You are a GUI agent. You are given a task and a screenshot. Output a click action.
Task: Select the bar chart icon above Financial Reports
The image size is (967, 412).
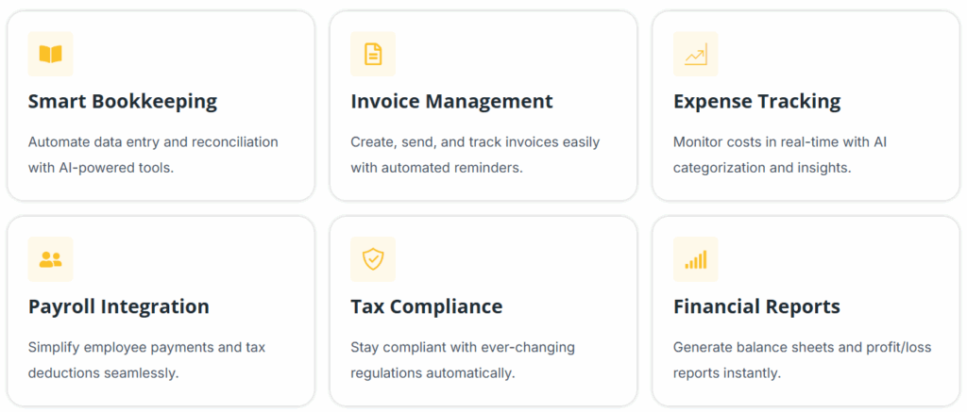(x=696, y=259)
